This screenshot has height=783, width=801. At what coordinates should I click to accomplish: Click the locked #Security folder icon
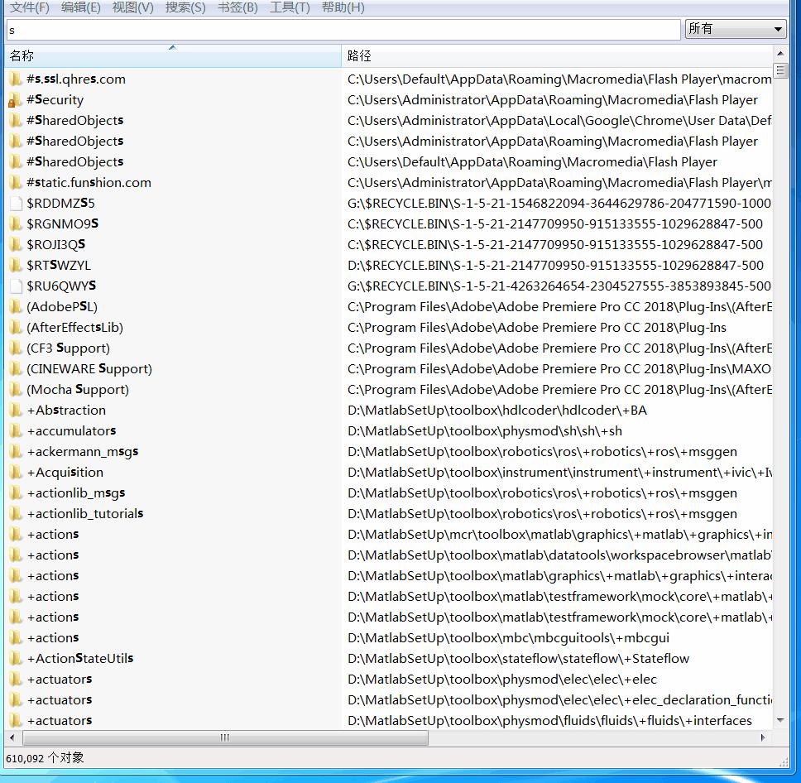[x=15, y=100]
